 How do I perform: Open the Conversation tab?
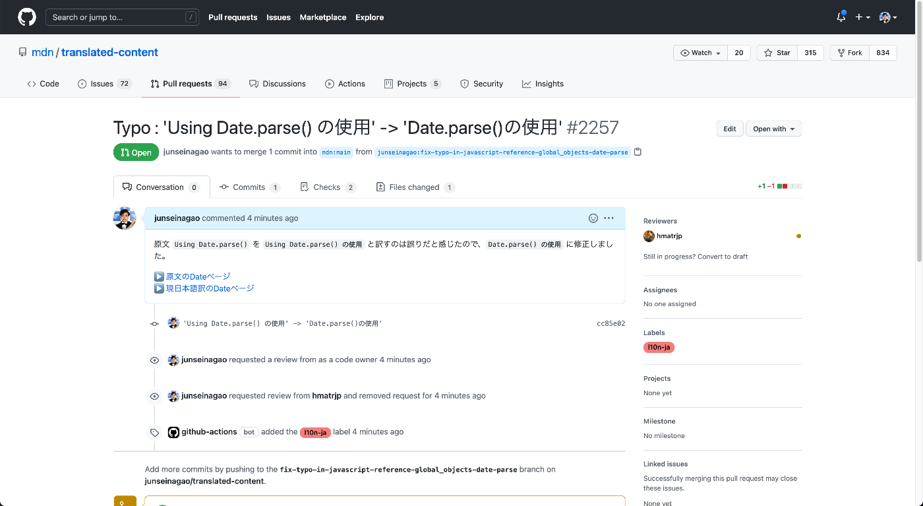[162, 187]
